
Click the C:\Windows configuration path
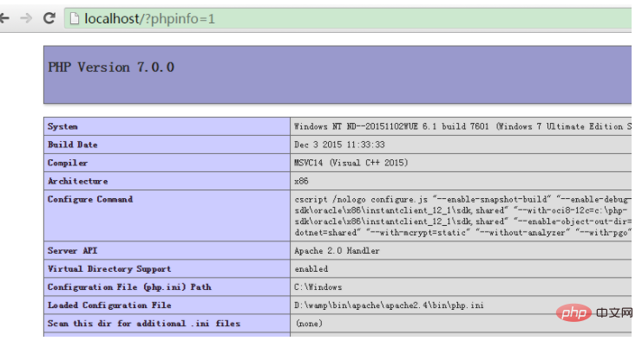tap(318, 287)
